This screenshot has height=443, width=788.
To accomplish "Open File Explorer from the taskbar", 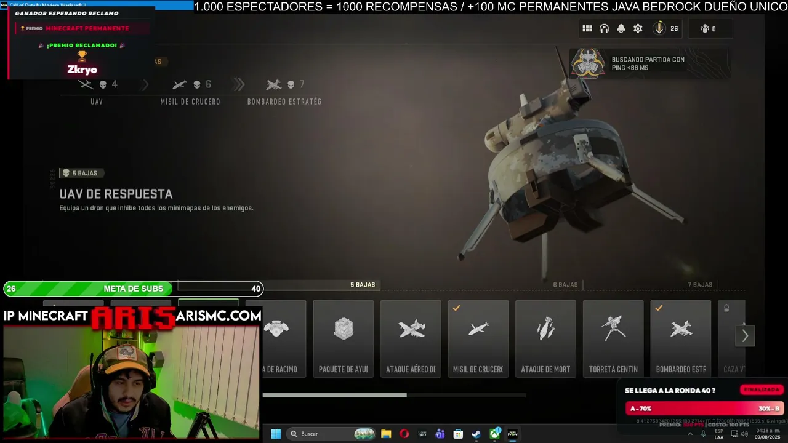I will [x=386, y=434].
